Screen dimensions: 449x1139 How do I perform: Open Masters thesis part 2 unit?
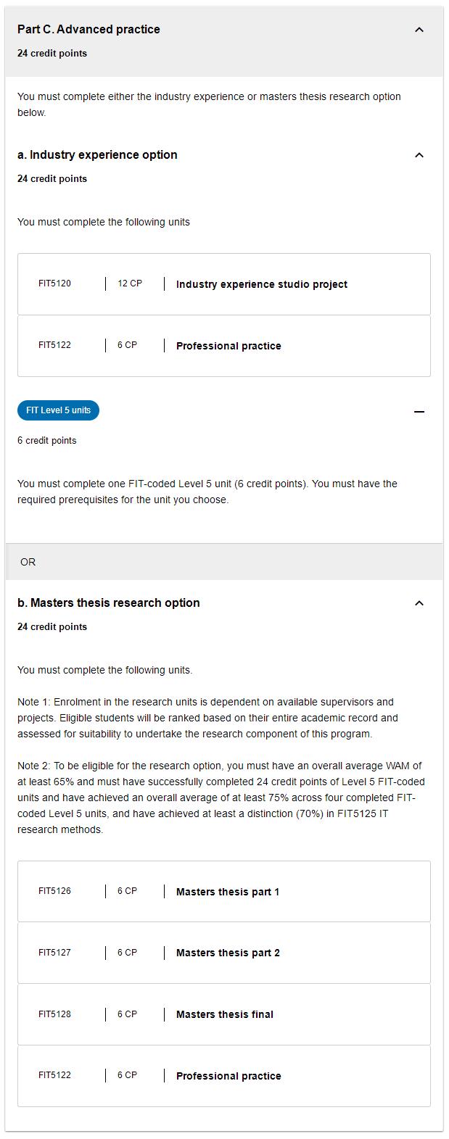click(x=227, y=953)
